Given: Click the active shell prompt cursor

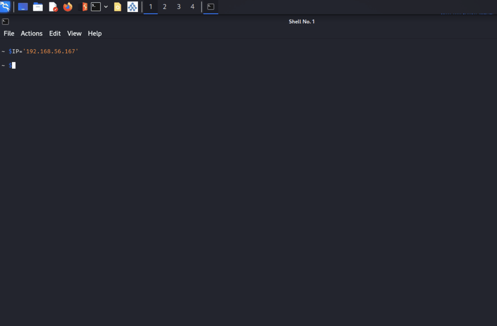Looking at the screenshot, I should coord(14,65).
